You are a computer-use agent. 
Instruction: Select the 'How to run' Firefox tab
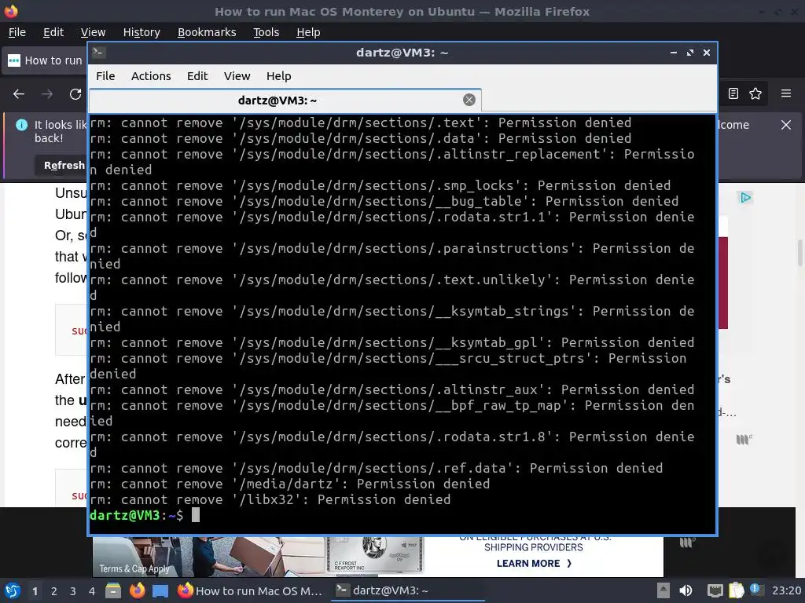coord(45,60)
